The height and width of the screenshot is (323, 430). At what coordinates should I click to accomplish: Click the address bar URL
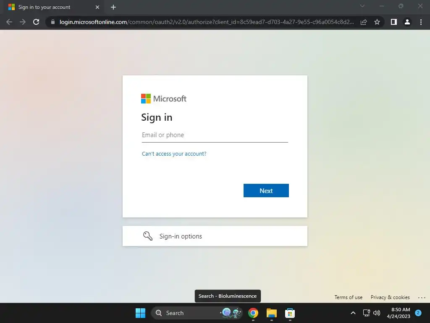[207, 22]
